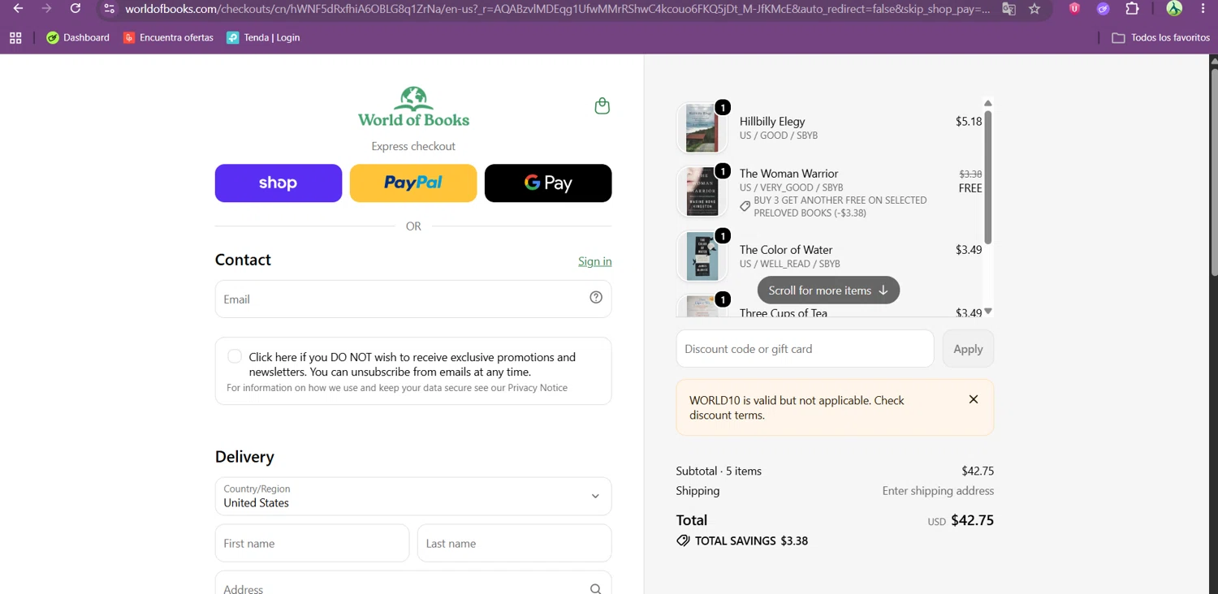The height and width of the screenshot is (594, 1218).
Task: Click the Sign in link
Action: pyautogui.click(x=595, y=261)
